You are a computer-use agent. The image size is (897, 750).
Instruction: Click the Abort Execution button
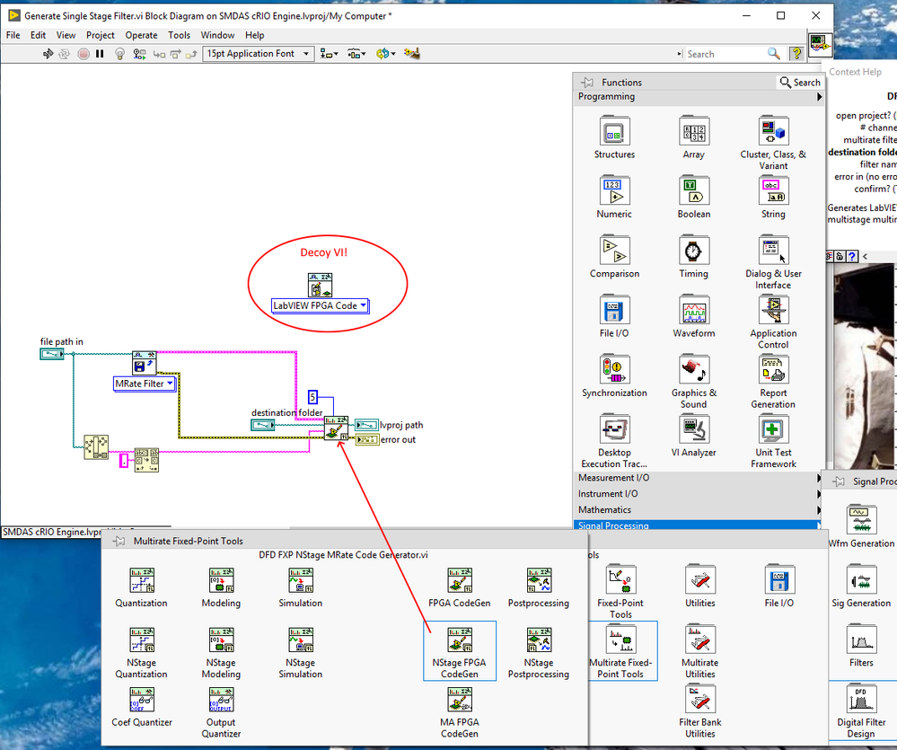84,54
